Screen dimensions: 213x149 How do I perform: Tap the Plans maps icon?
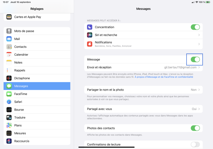coord(9,125)
